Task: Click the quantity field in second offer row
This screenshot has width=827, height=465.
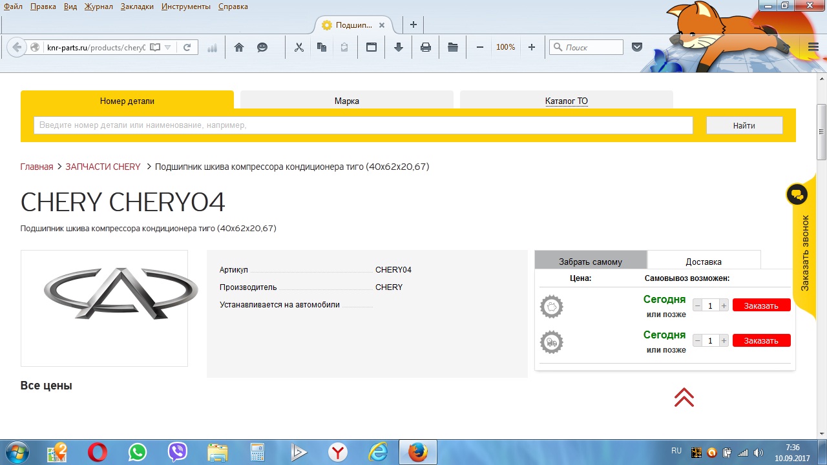Action: pos(711,340)
